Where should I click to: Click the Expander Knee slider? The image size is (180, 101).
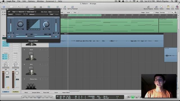pos(43,36)
